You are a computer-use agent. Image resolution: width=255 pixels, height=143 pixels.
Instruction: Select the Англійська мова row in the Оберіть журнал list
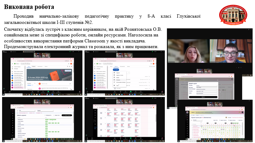(x=44, y=125)
